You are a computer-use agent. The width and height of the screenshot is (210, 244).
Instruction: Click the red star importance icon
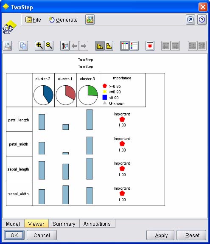tap(150, 46)
